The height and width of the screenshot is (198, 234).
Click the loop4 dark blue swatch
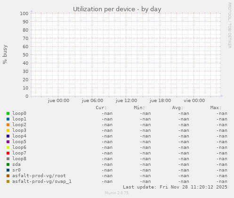(x=8, y=136)
